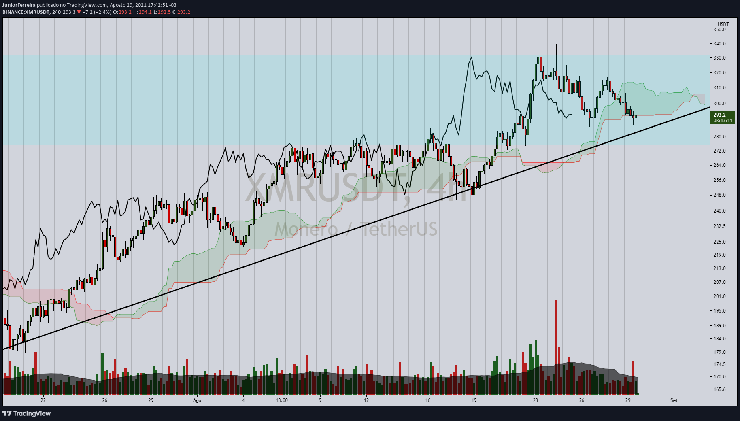Viewport: 740px width, 421px height.
Task: Click the 165.6 price axis label
Action: pos(720,390)
